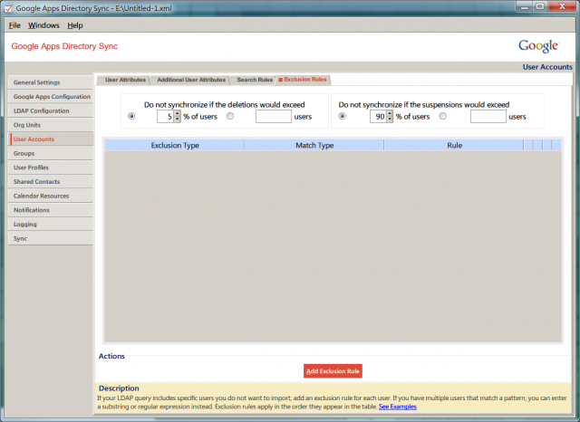580x422 pixels.
Task: Go to the Sync section
Action: [51, 238]
